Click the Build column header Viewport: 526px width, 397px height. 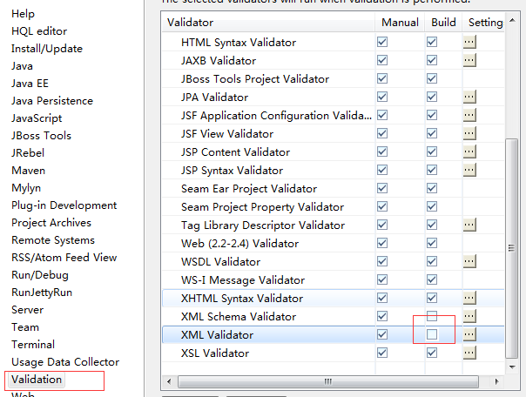(x=443, y=22)
